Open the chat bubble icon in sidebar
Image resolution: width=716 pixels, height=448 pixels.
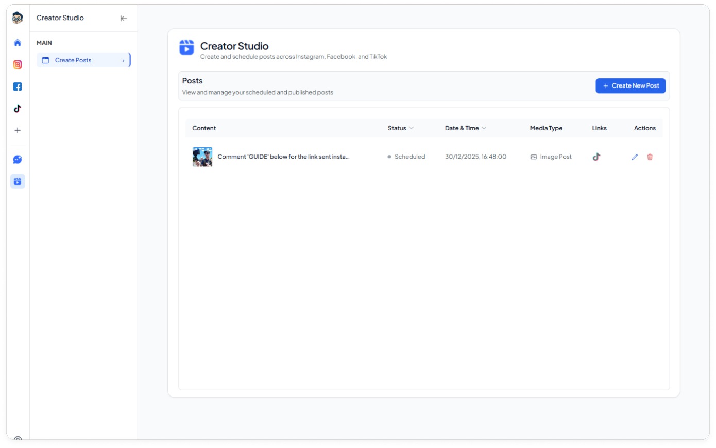tap(18, 160)
